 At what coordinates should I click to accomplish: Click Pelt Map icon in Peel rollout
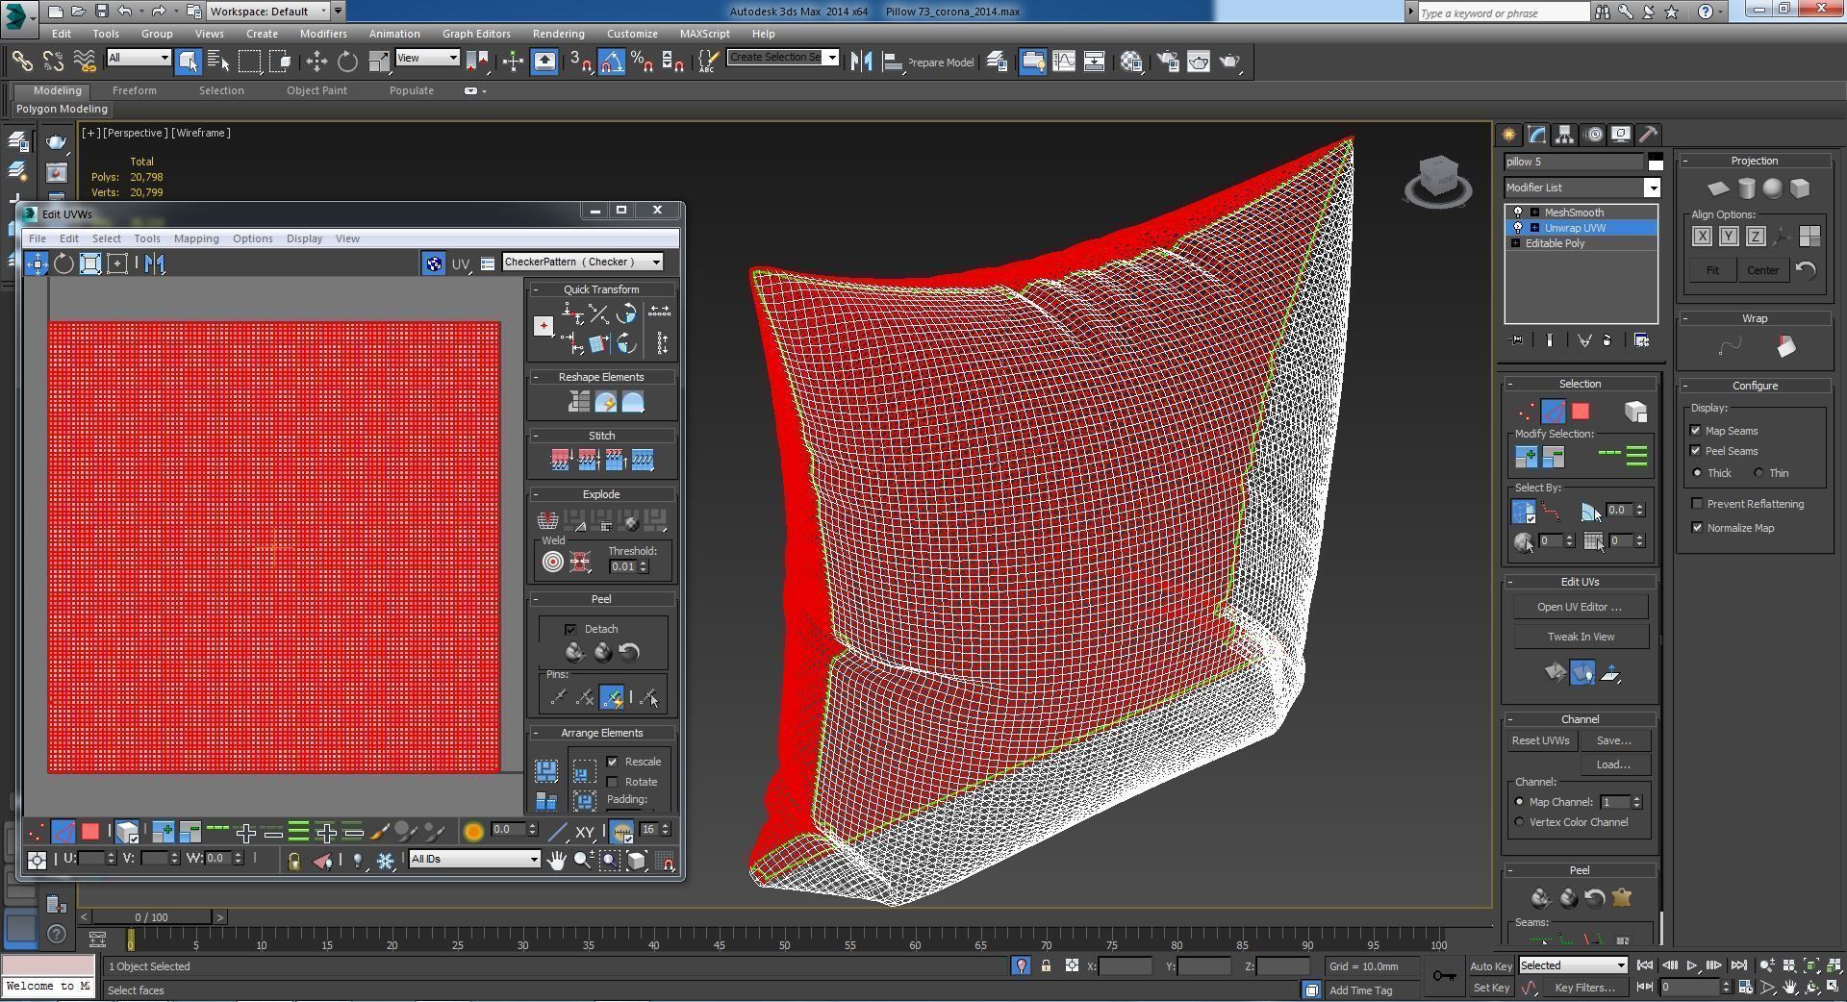tap(1621, 898)
